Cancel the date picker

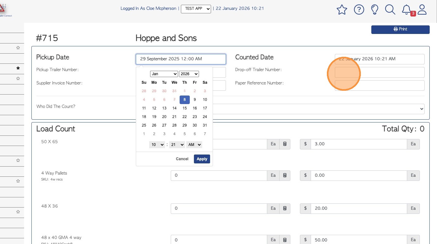[182, 159]
